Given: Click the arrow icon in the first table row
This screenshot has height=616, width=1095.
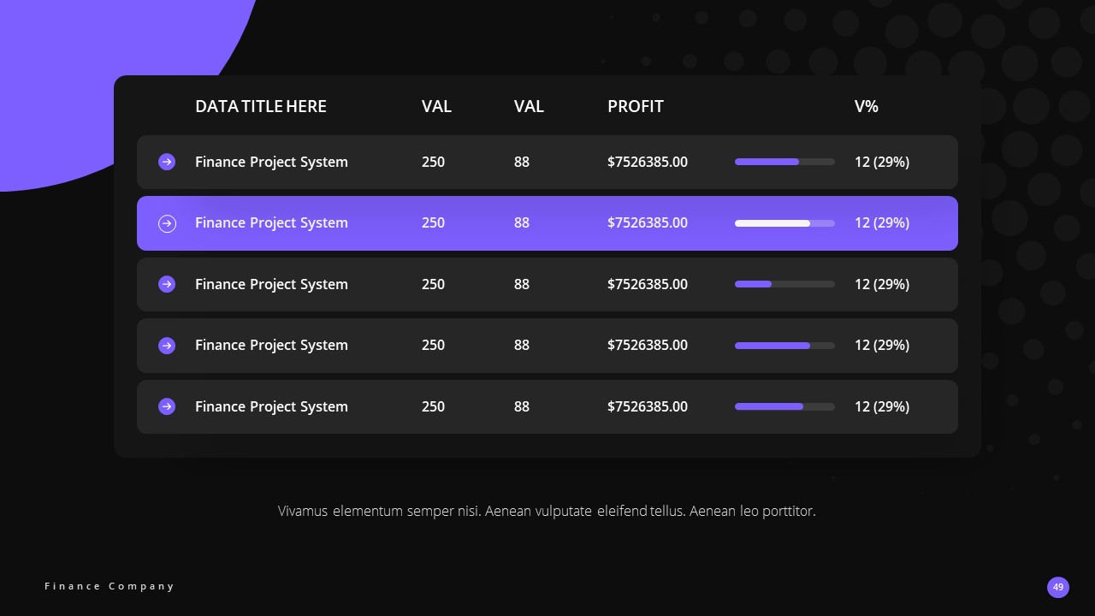Looking at the screenshot, I should tap(167, 162).
